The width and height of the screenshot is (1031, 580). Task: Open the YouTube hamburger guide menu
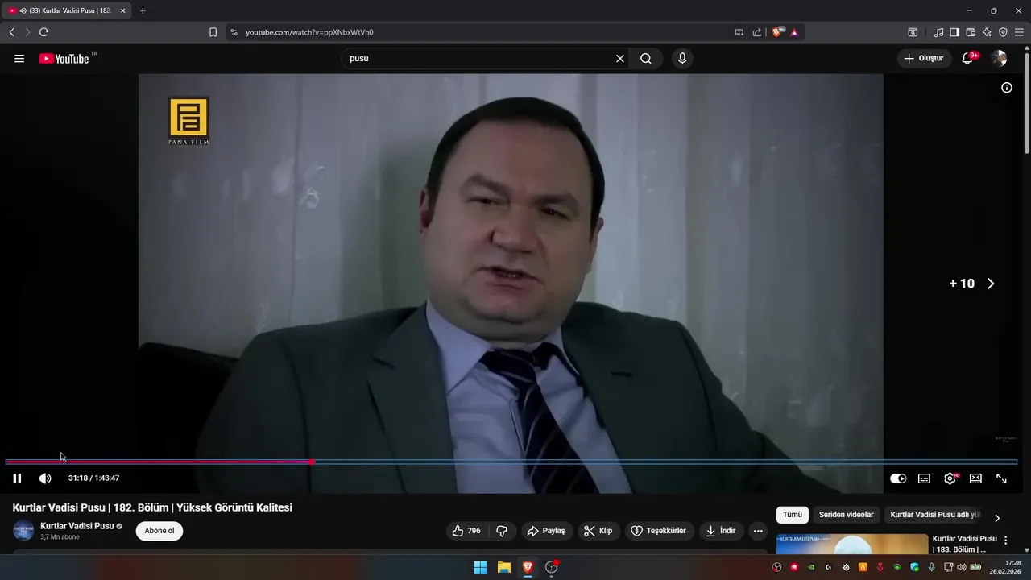click(19, 59)
